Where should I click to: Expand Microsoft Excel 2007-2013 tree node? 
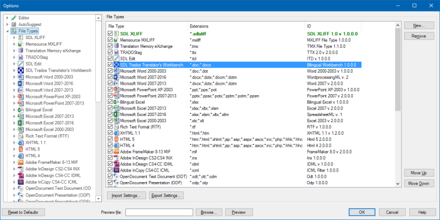(14, 116)
